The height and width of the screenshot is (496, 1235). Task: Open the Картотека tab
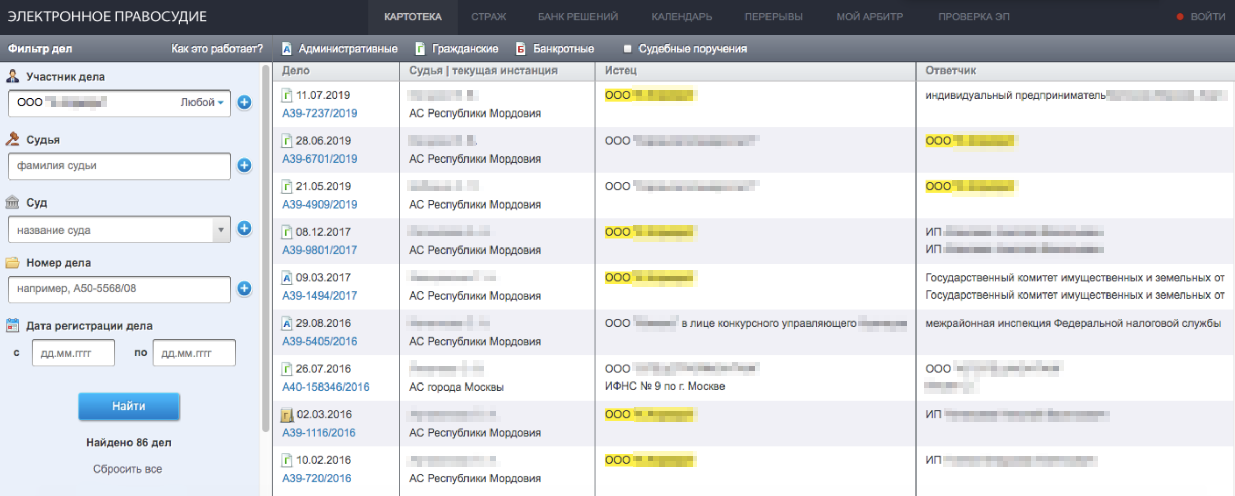pyautogui.click(x=412, y=17)
